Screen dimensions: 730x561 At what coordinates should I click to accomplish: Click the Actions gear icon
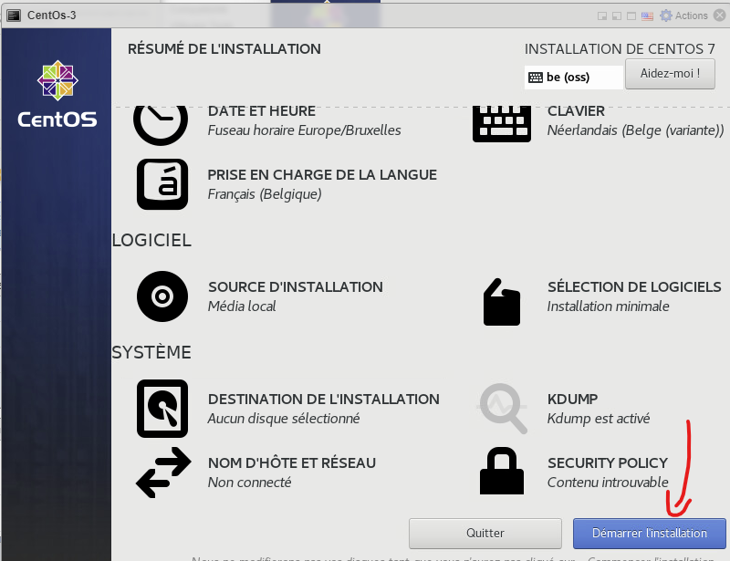(x=666, y=16)
